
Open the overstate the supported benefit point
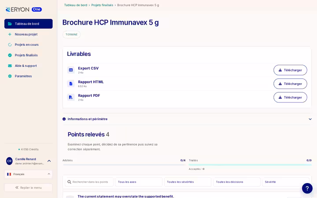coord(125,196)
